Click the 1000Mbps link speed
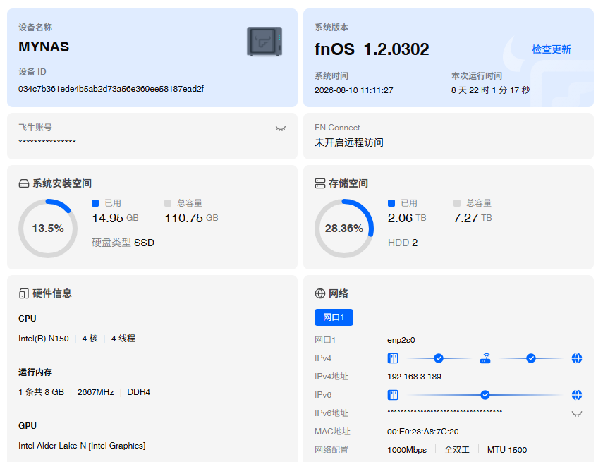This screenshot has width=603, height=469. pyautogui.click(x=407, y=450)
